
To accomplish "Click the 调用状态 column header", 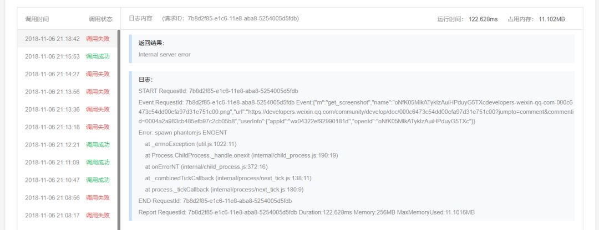I will 100,19.
